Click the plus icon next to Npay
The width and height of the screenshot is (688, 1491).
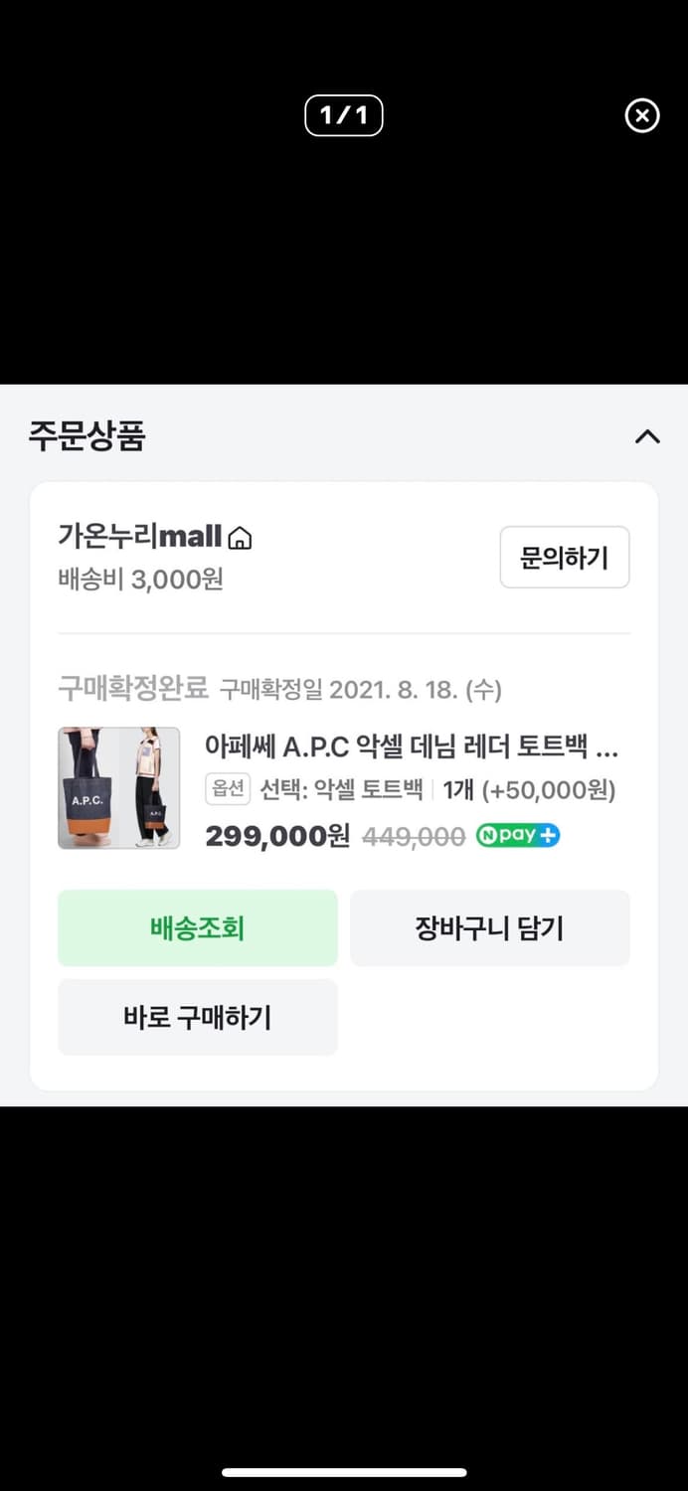[x=548, y=836]
